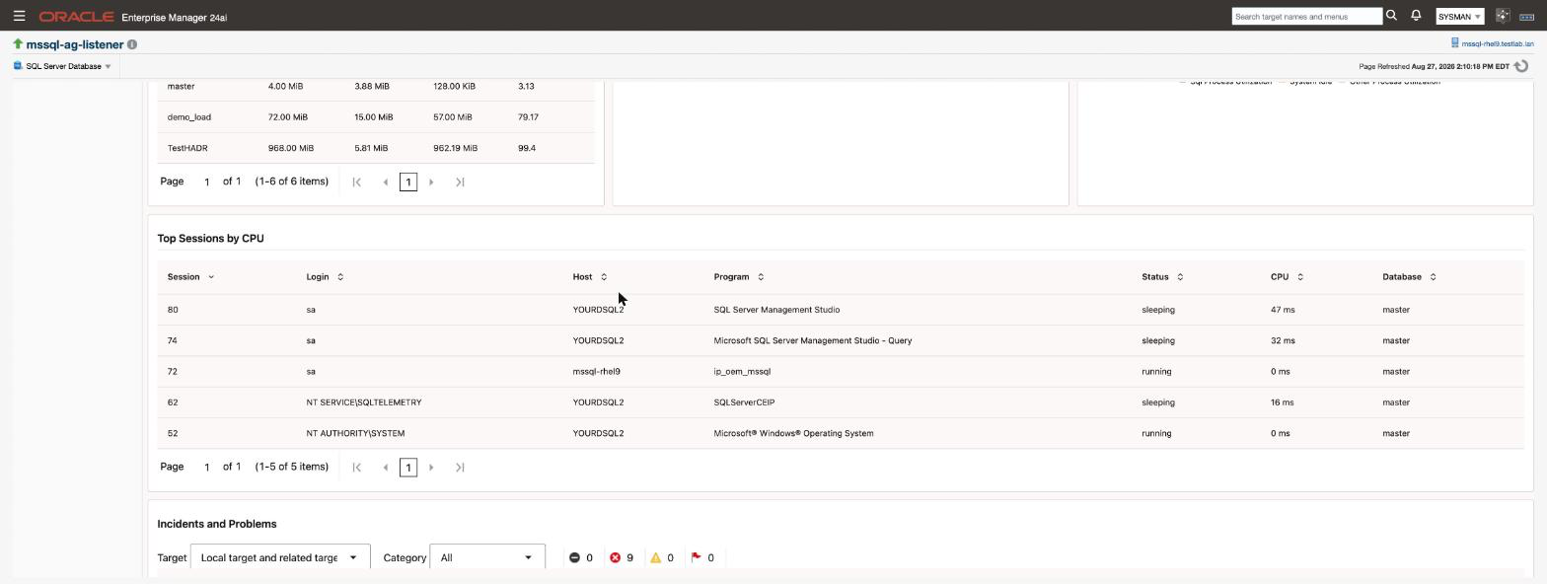Go to first page in Top Sessions
The width and height of the screenshot is (1547, 584).
coord(357,468)
